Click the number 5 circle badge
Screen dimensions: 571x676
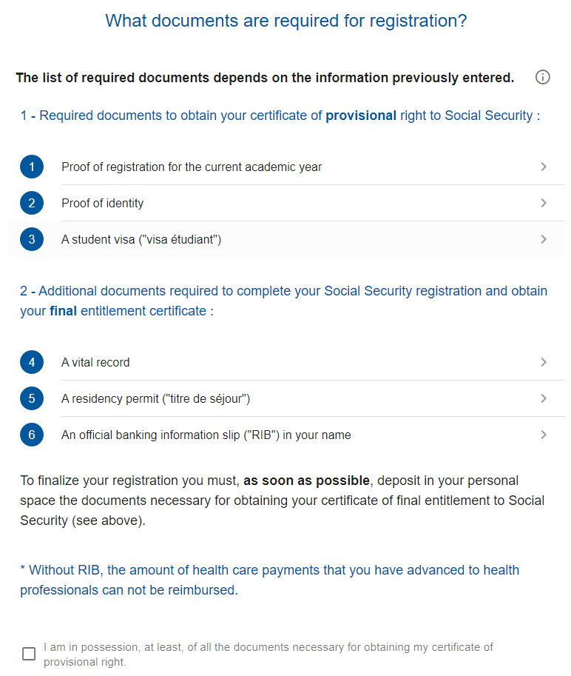coord(32,398)
